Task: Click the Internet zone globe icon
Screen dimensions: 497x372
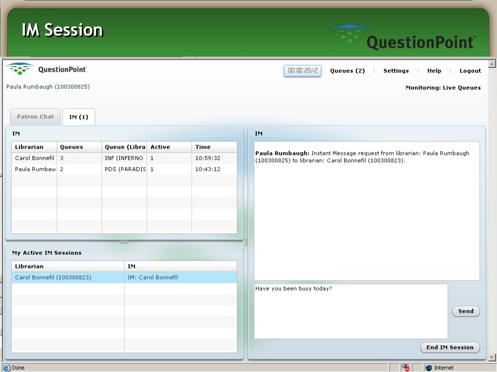Action: tap(429, 368)
